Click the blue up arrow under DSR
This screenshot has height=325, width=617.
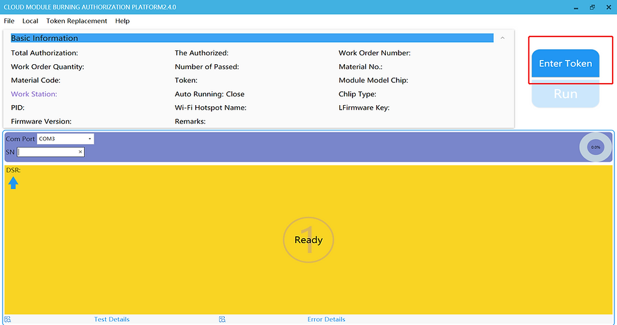(x=13, y=183)
